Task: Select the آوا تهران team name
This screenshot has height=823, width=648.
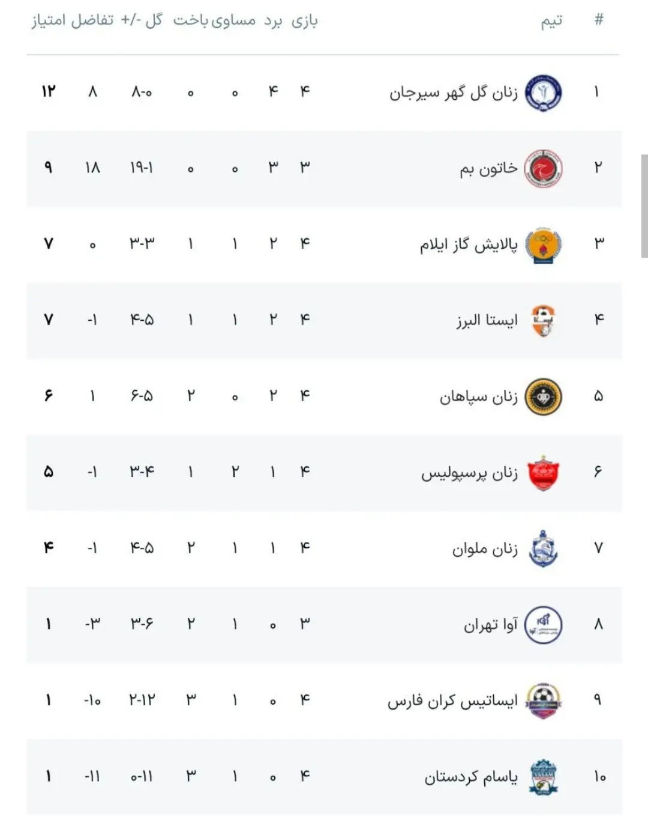Action: (x=490, y=625)
